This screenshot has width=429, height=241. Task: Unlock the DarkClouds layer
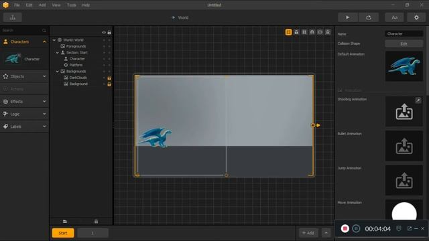109,78
